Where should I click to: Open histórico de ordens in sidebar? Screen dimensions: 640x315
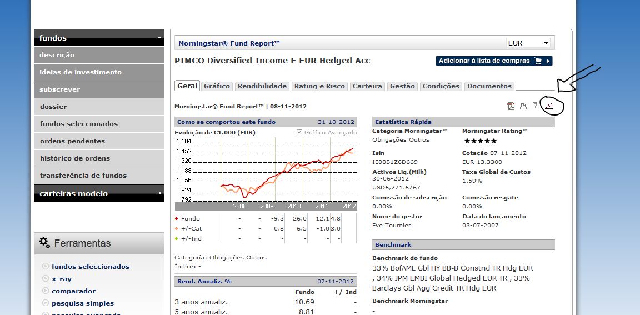tap(99, 158)
